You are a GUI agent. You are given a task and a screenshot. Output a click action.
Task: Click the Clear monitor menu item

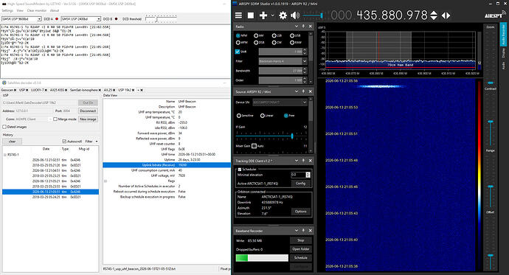point(37,10)
